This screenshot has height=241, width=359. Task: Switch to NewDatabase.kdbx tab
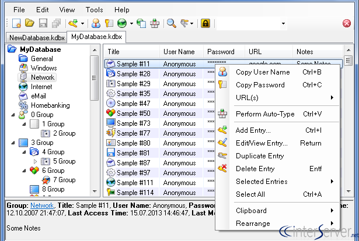pos(37,38)
